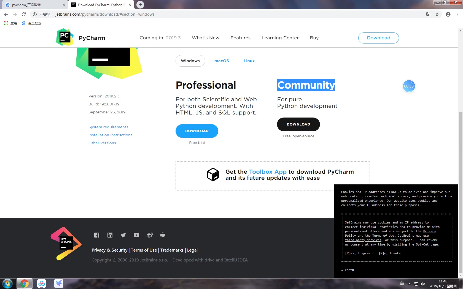Open Chrome from the taskbar
Image resolution: width=463 pixels, height=289 pixels.
tap(25, 283)
